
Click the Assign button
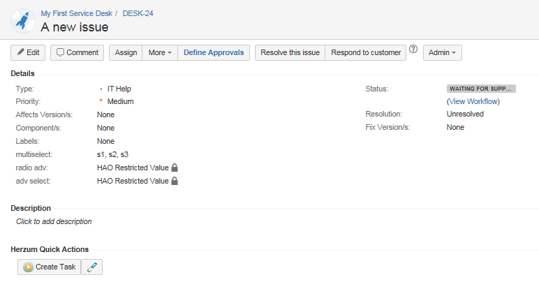click(x=126, y=53)
